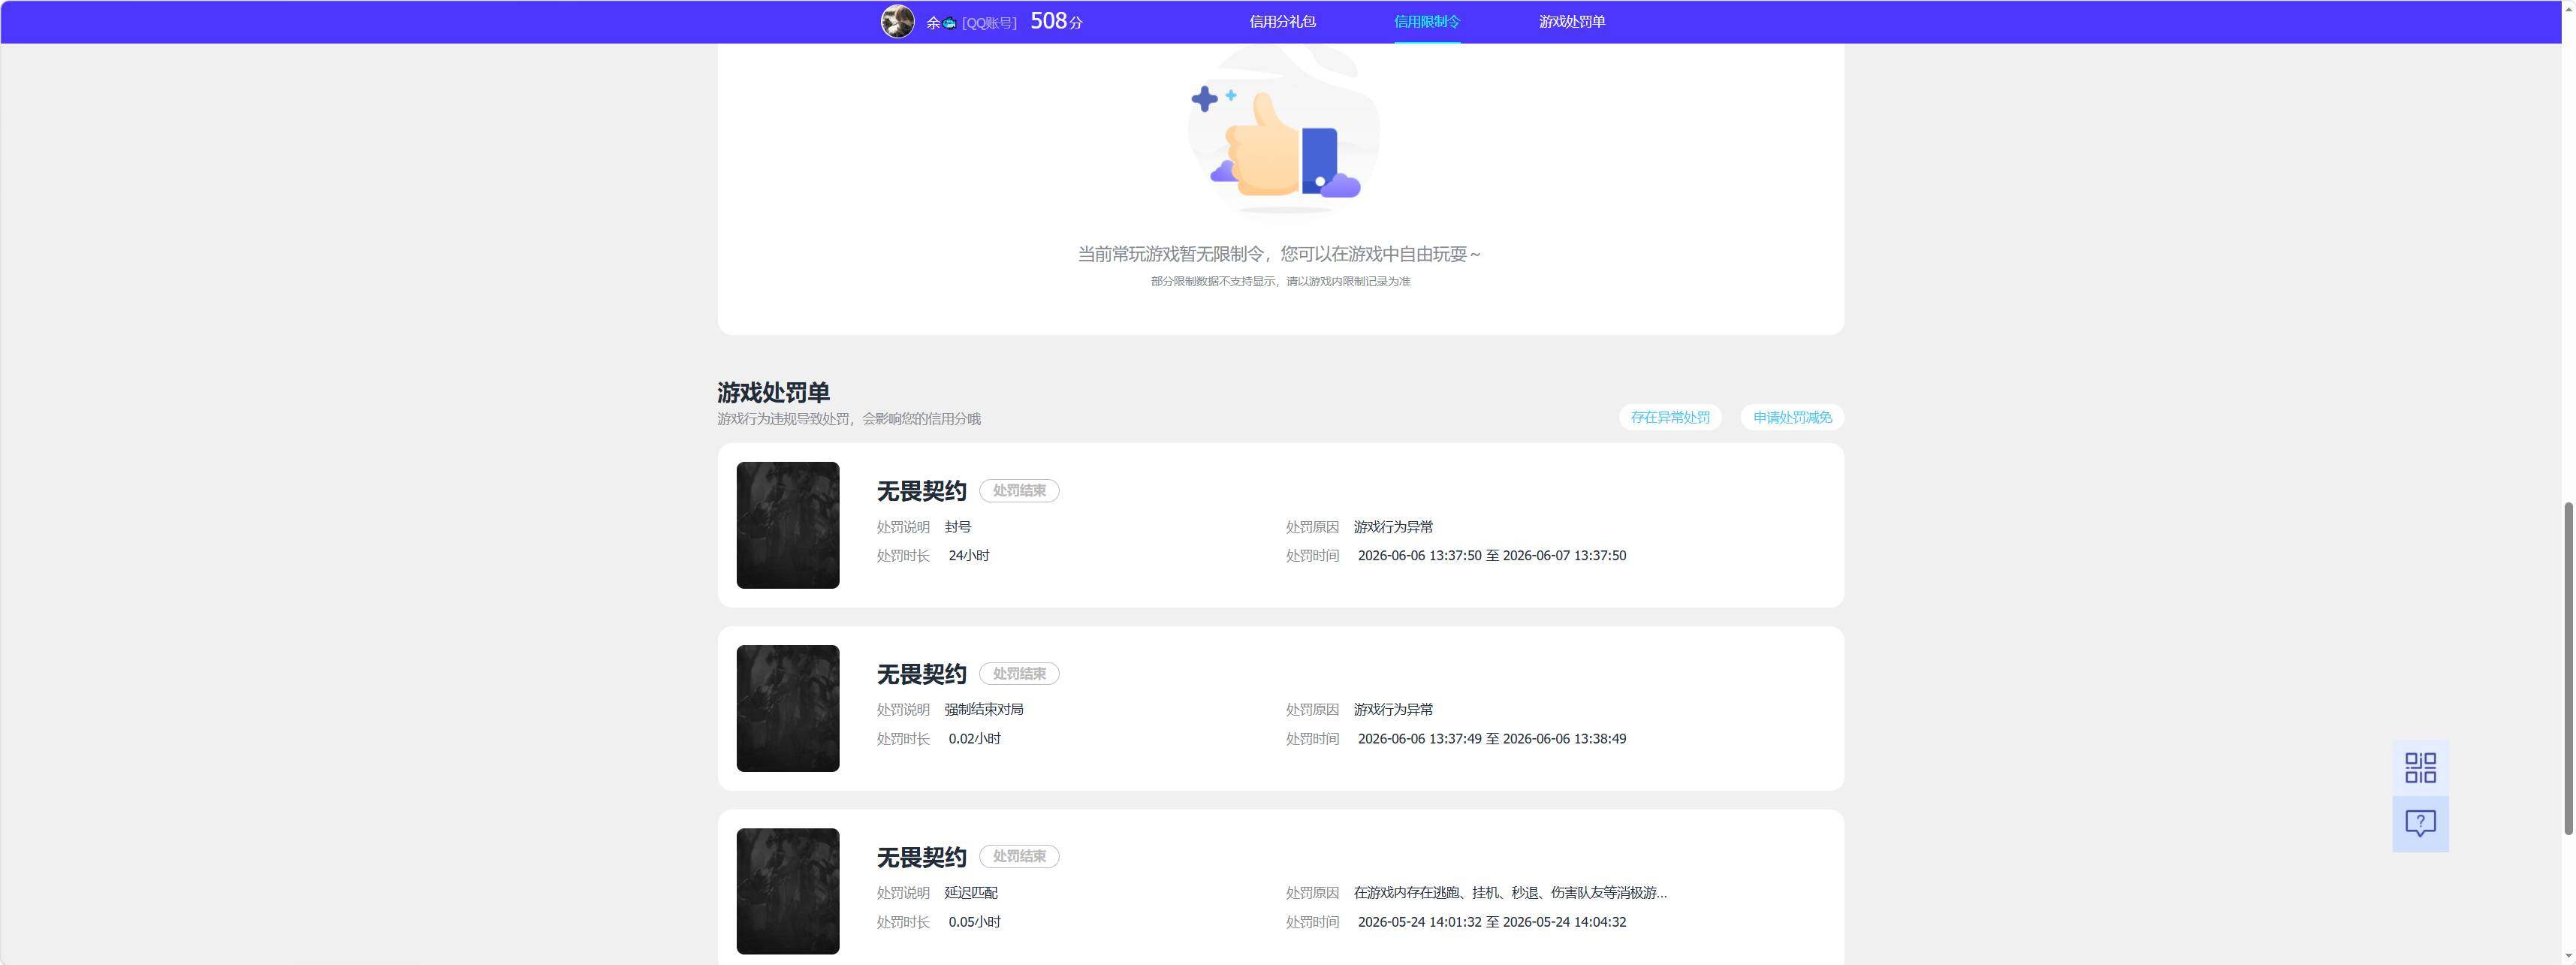Click the user avatar in header
This screenshot has height=965, width=2576.
(897, 21)
